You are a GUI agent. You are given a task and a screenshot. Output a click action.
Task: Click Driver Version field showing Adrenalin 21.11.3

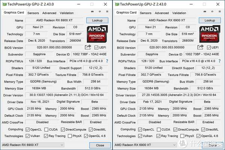(x=66, y=95)
